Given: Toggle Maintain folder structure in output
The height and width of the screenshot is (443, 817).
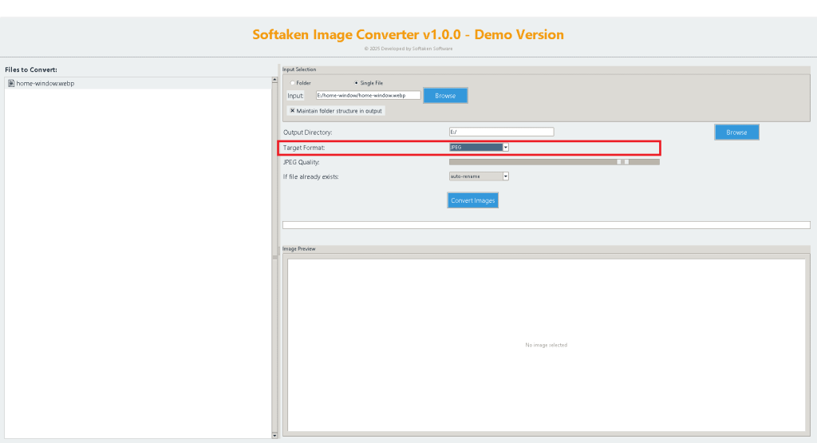Looking at the screenshot, I should [x=293, y=111].
